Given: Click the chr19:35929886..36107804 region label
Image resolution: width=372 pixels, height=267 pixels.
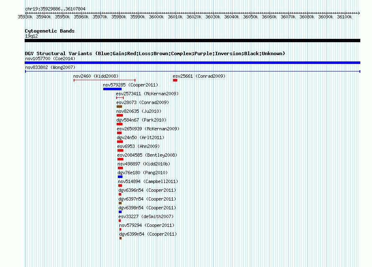Looking at the screenshot, I should click(55, 9).
